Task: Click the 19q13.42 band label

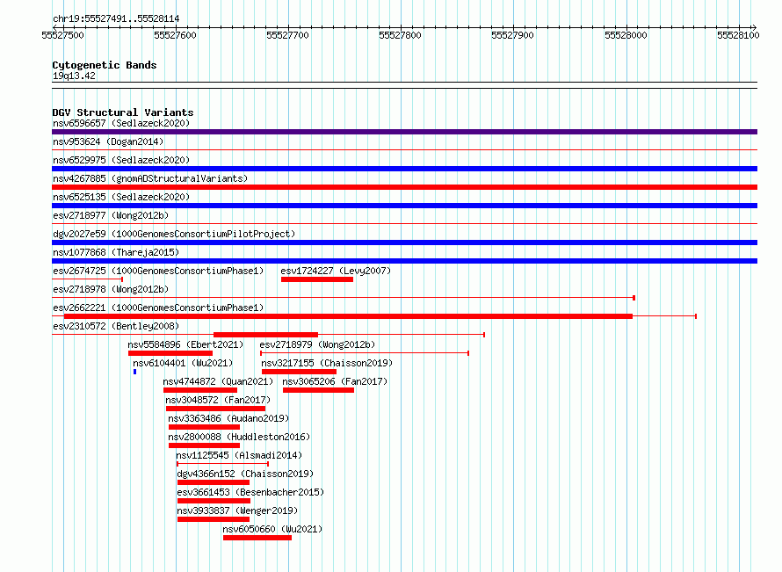Action: (x=74, y=76)
